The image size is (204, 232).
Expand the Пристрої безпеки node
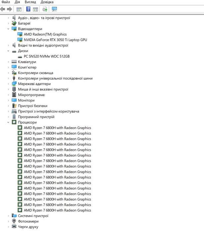tap(8, 106)
